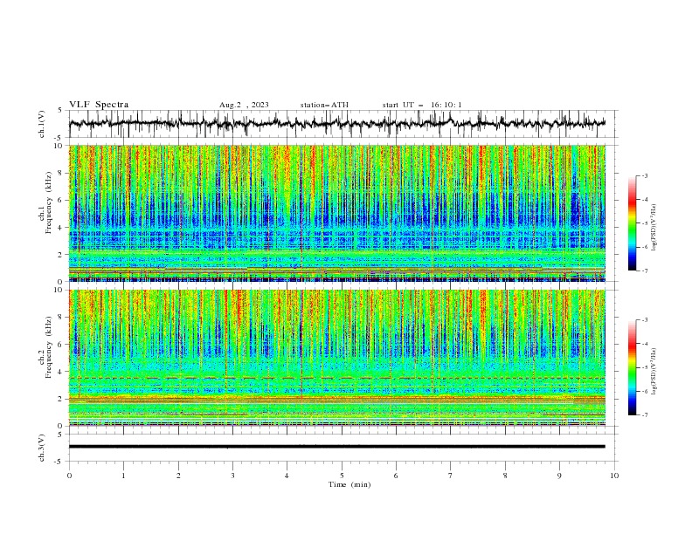Click the ch.1 spectrogram panel
The height and width of the screenshot is (534, 692).
[336, 213]
